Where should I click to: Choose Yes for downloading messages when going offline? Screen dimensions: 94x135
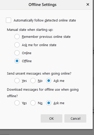17,103
